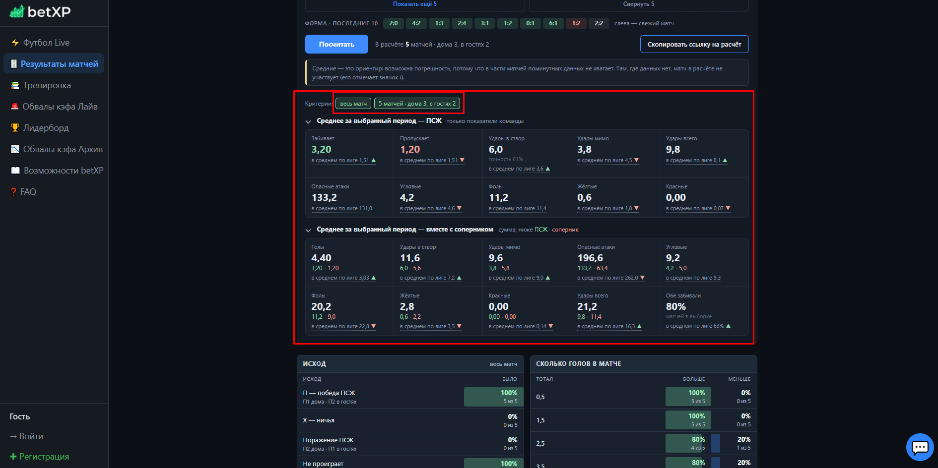This screenshot has width=938, height=468.
Task: Click the Тренировка books icon
Action: (x=15, y=85)
